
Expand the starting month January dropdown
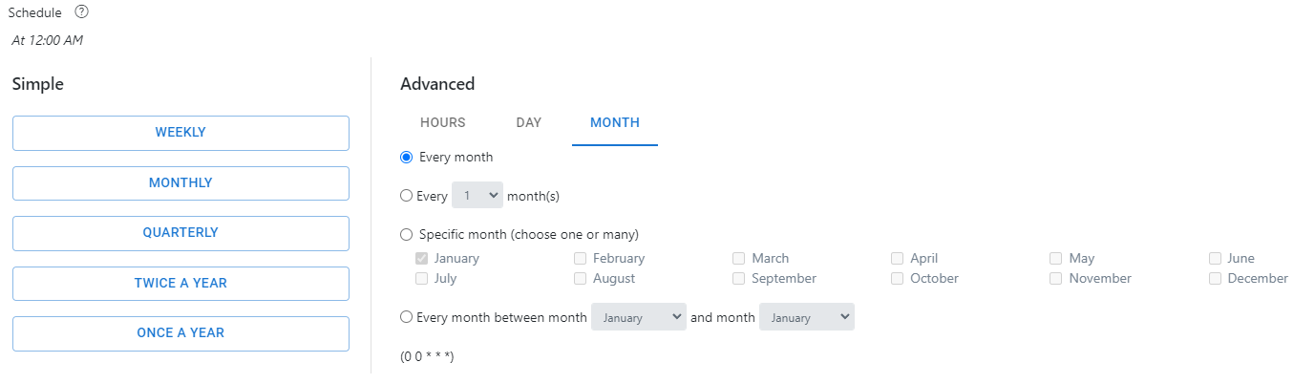coord(638,317)
